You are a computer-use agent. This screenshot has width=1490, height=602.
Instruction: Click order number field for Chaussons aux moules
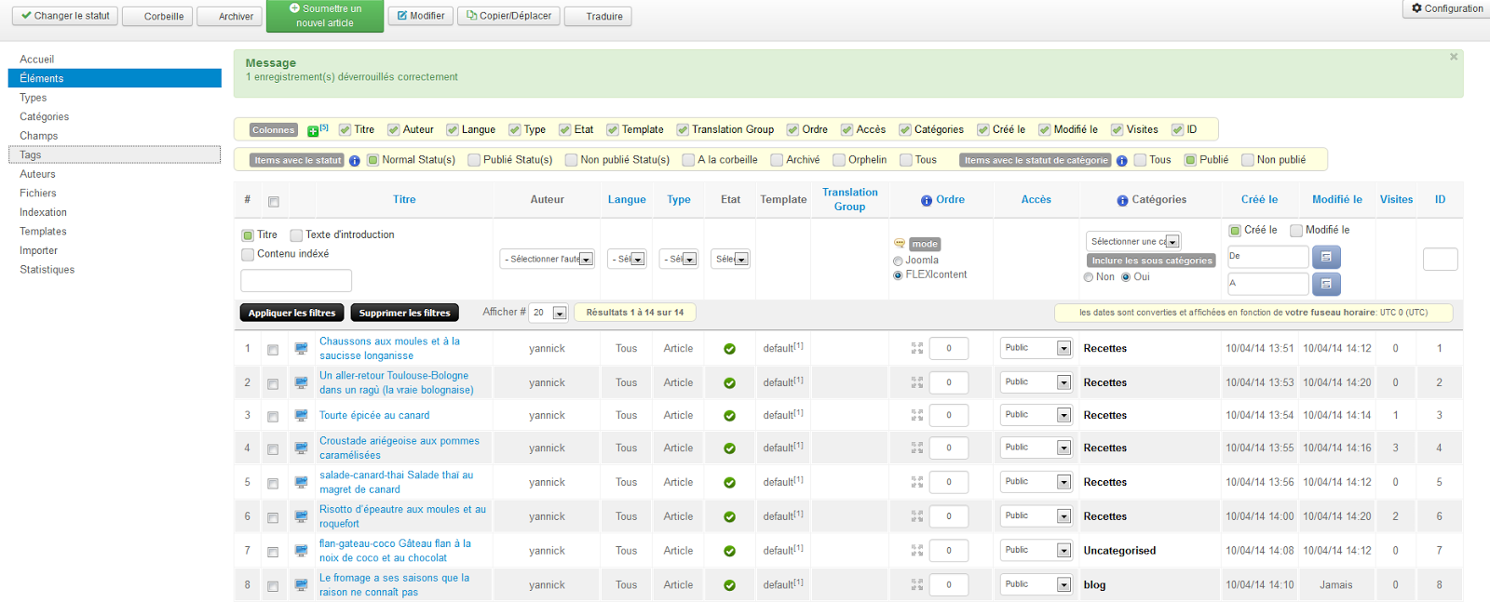[x=949, y=349]
